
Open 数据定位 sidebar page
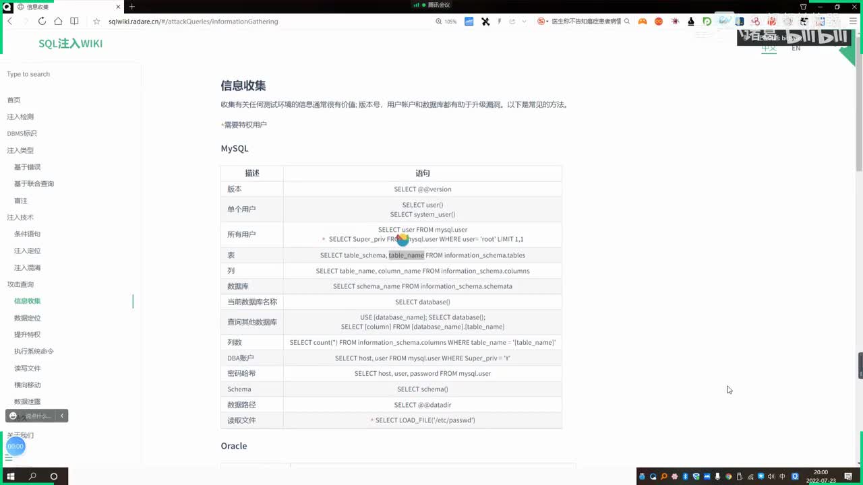pos(28,318)
